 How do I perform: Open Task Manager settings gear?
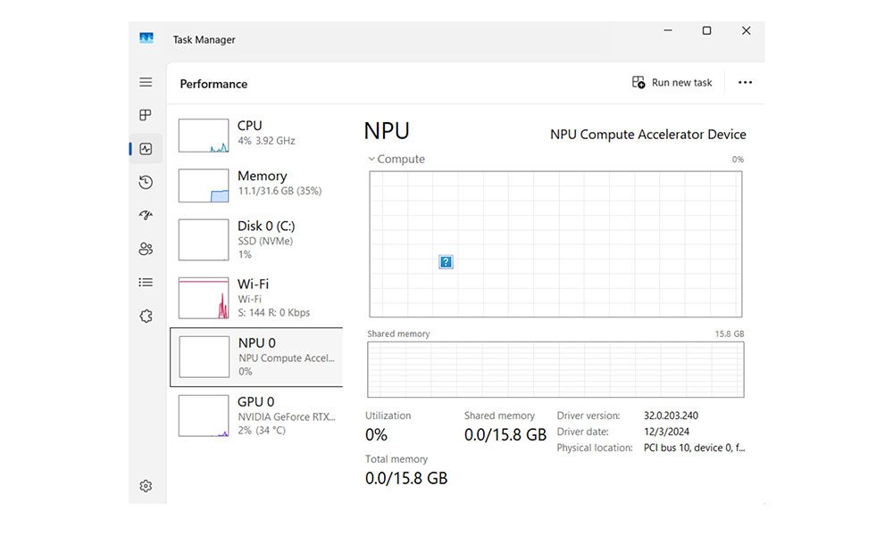146,486
